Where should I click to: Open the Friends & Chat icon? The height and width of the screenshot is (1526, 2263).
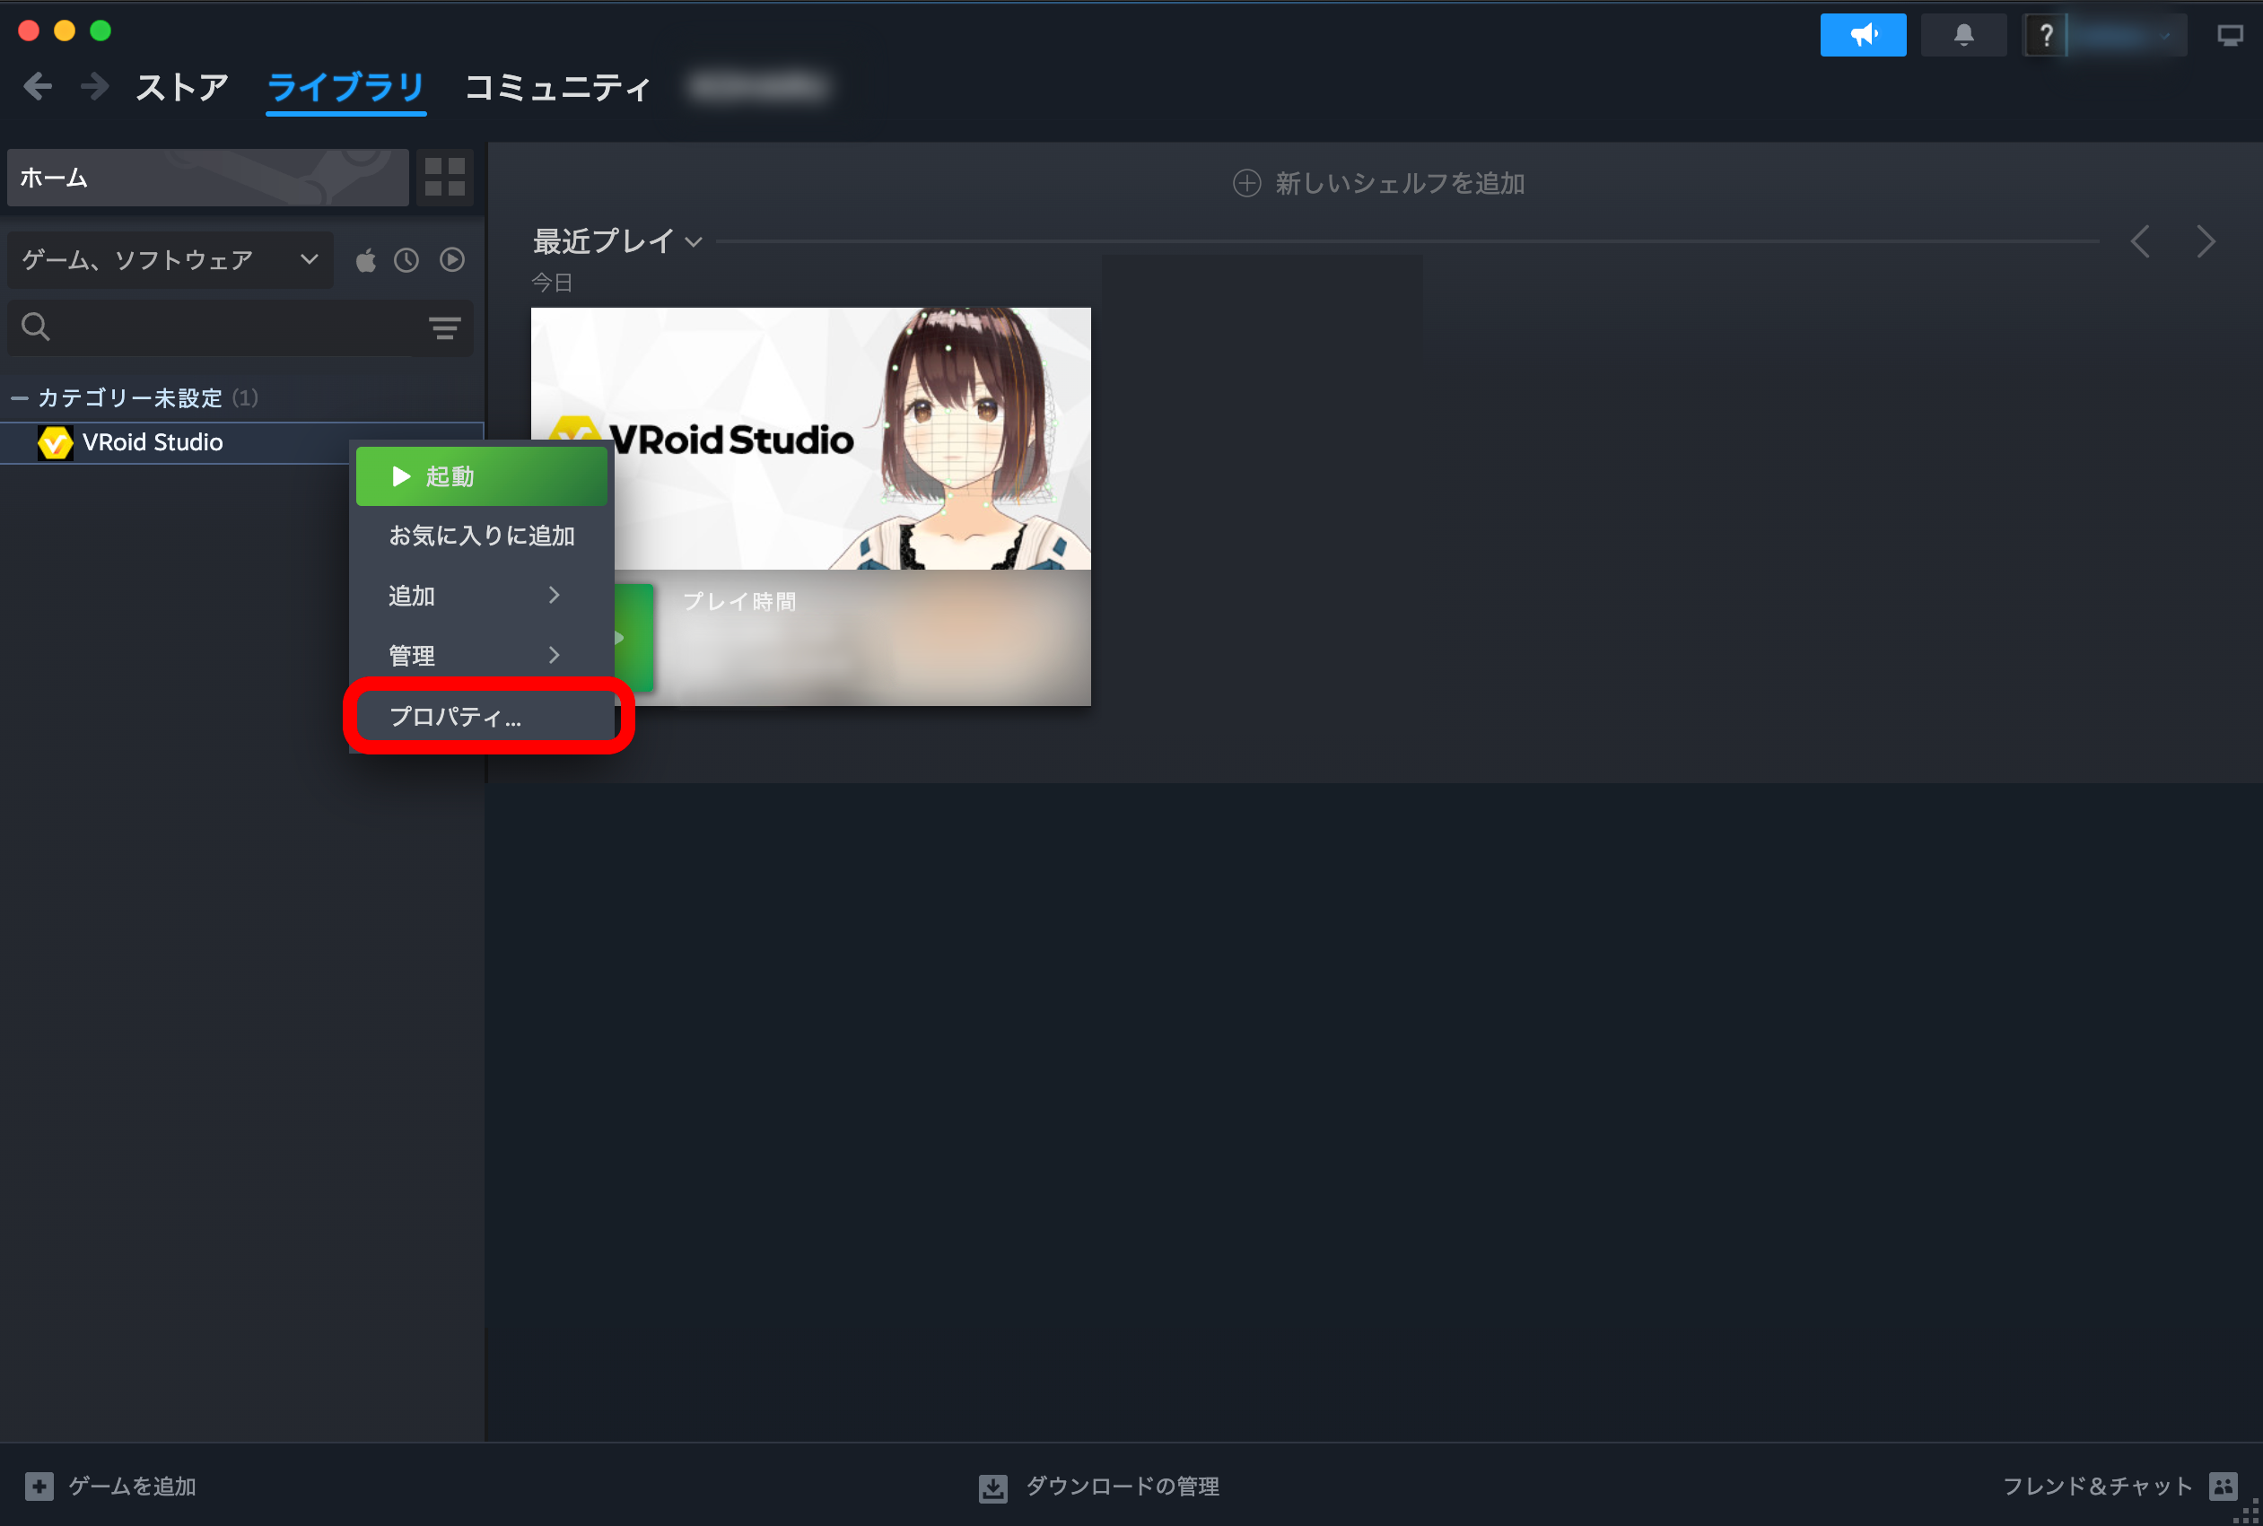pyautogui.click(x=2224, y=1485)
